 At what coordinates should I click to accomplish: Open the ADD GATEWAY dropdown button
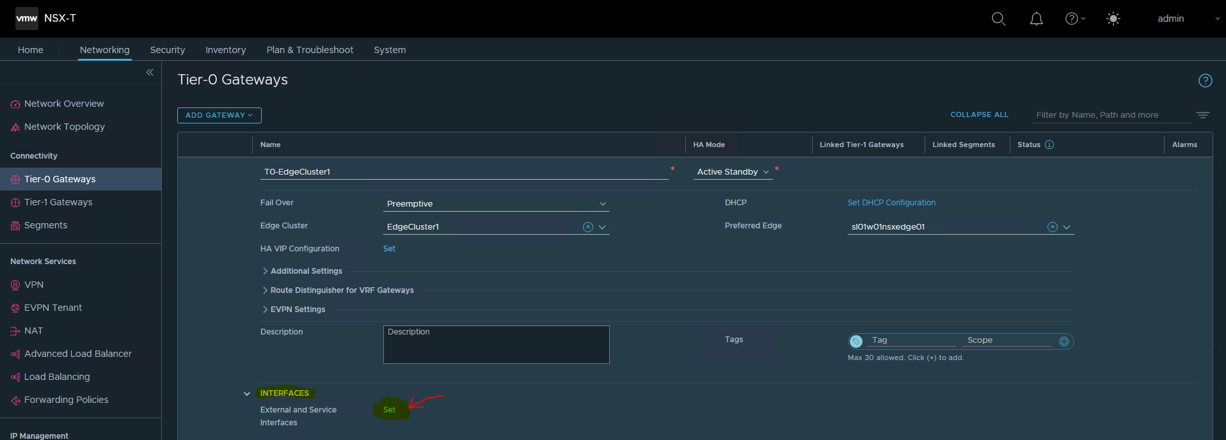[219, 115]
